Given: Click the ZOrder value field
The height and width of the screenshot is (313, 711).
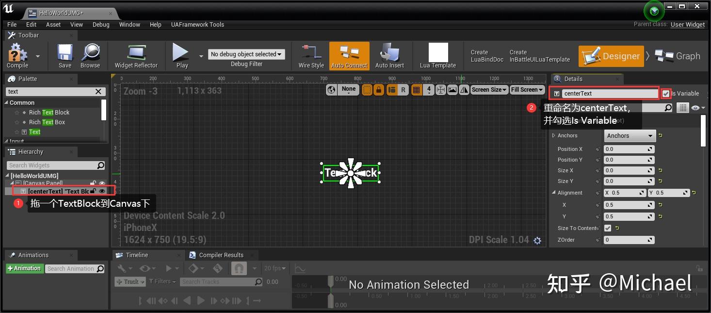Looking at the screenshot, I should [x=629, y=240].
